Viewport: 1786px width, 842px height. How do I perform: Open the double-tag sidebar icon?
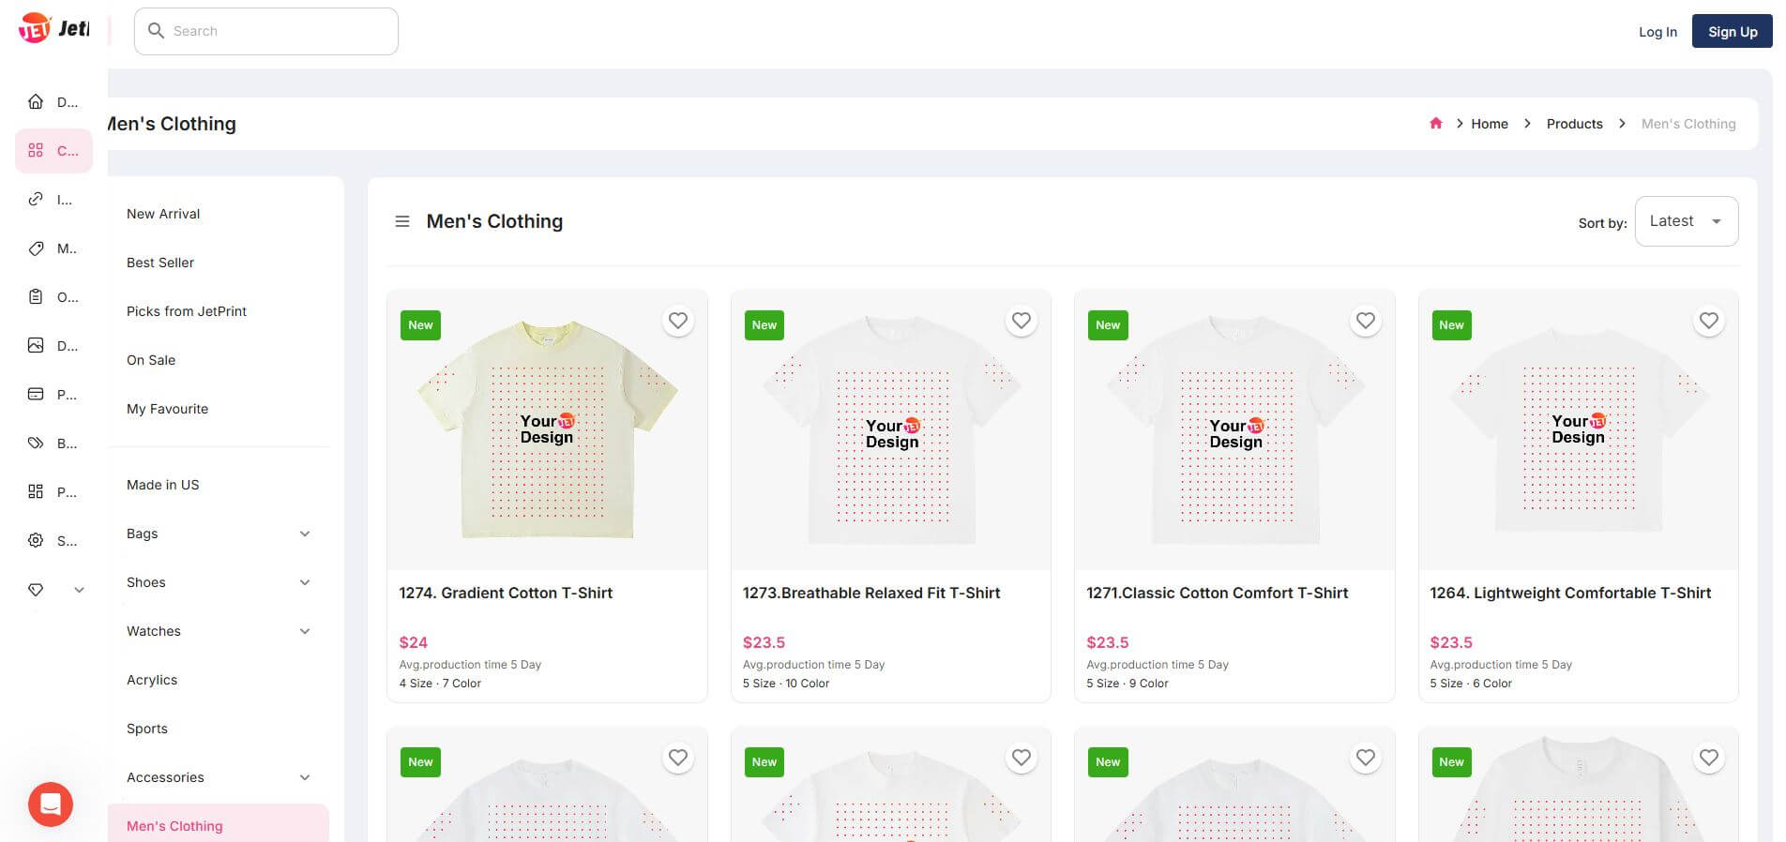(x=36, y=443)
